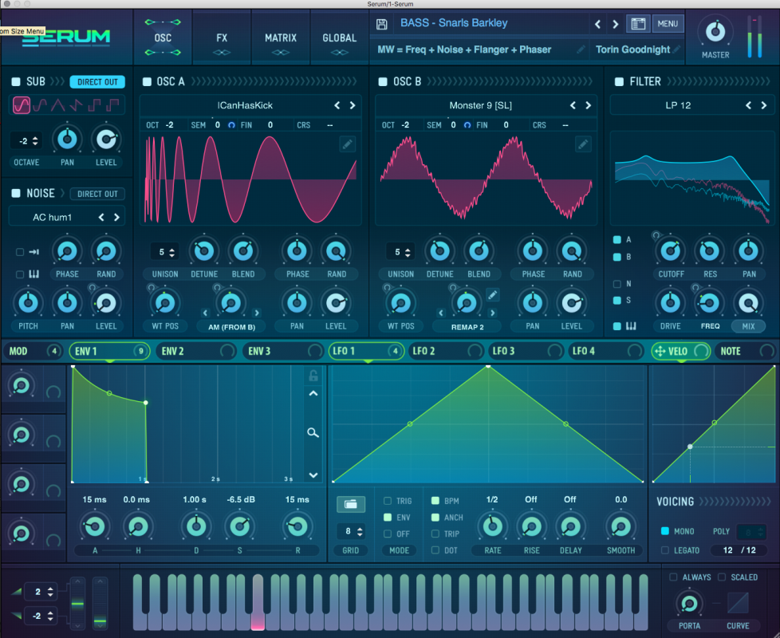Select the ENV 2 tab
Image resolution: width=780 pixels, height=638 pixels.
click(x=196, y=351)
